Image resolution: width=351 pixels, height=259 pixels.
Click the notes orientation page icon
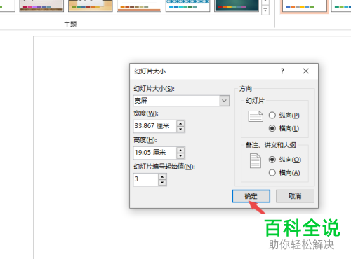[256, 160]
